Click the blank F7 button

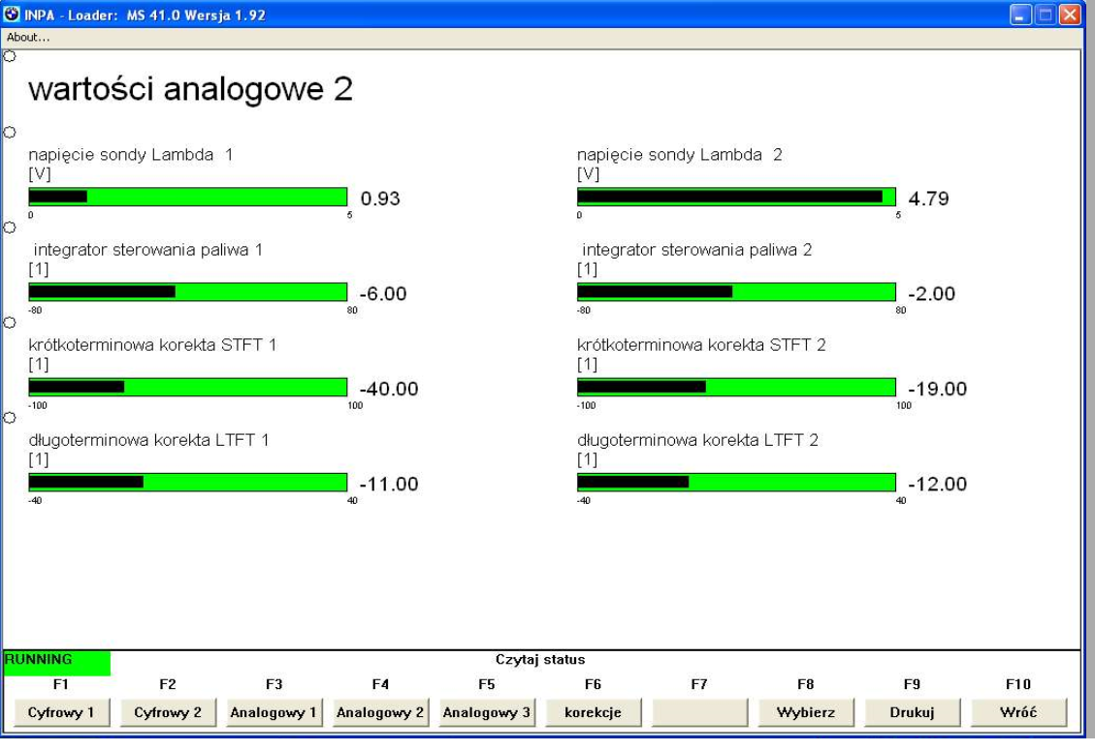(699, 712)
